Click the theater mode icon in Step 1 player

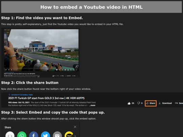tap(71, 70)
